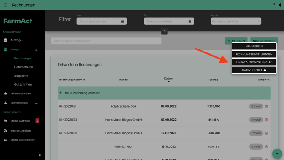This screenshot has height=160, width=284.
Task: Click Entwurf status of RE-20220178
Action: [256, 120]
